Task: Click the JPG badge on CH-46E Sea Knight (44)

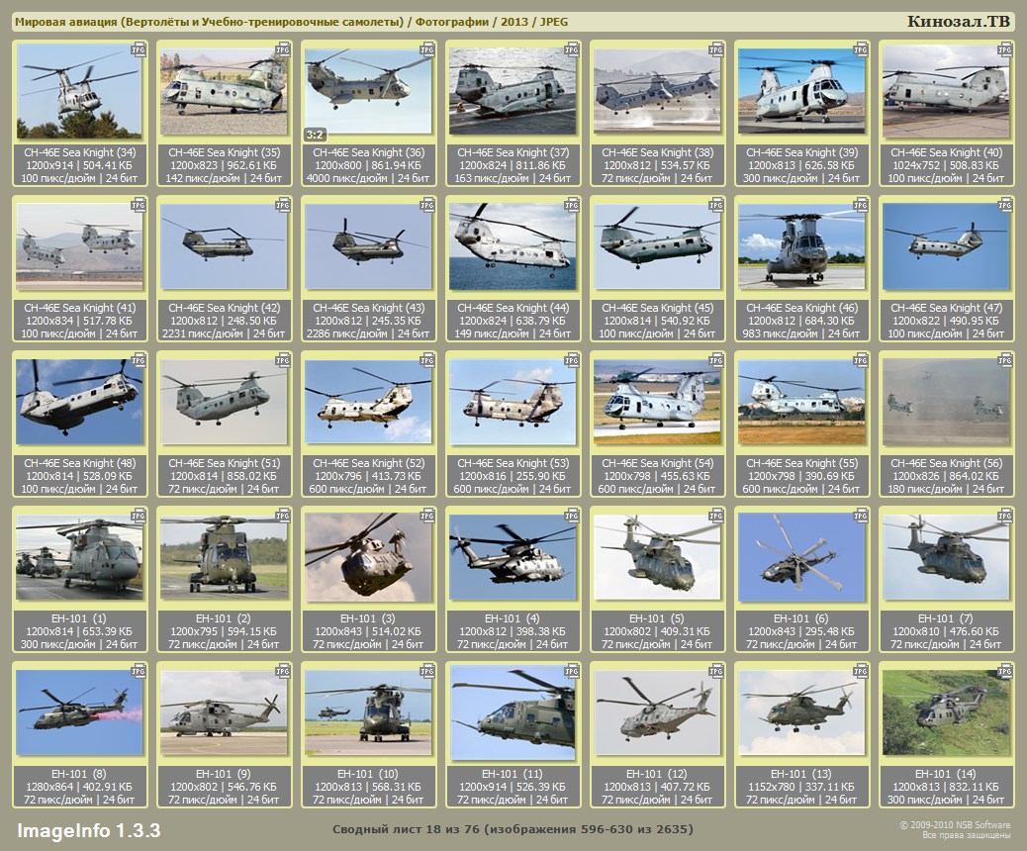Action: 572,204
